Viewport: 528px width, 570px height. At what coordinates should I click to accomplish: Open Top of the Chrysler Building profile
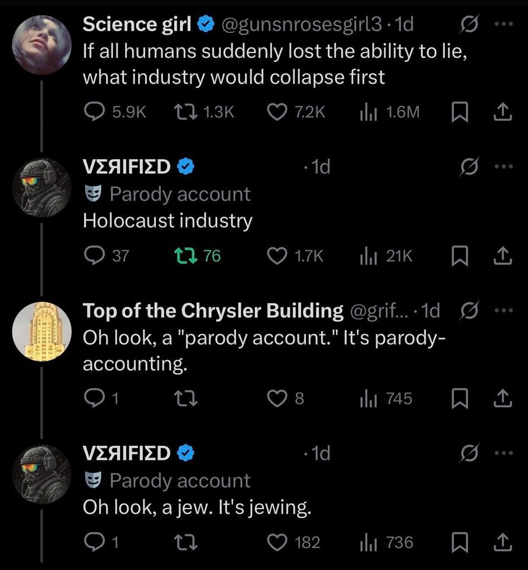coord(213,311)
